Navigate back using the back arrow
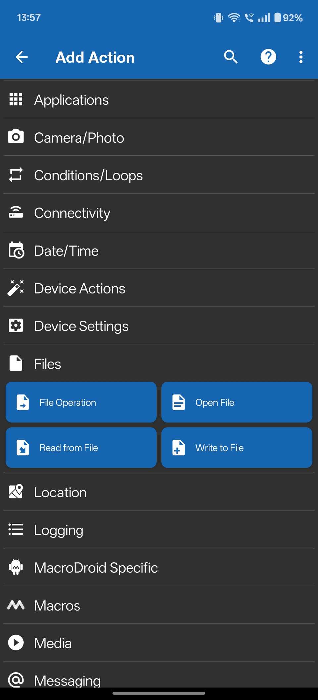The width and height of the screenshot is (318, 700). point(21,57)
